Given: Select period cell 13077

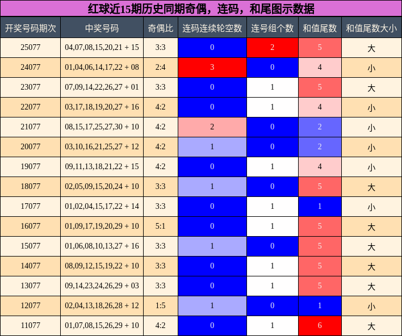Looking at the screenshot, I should coord(30,285).
